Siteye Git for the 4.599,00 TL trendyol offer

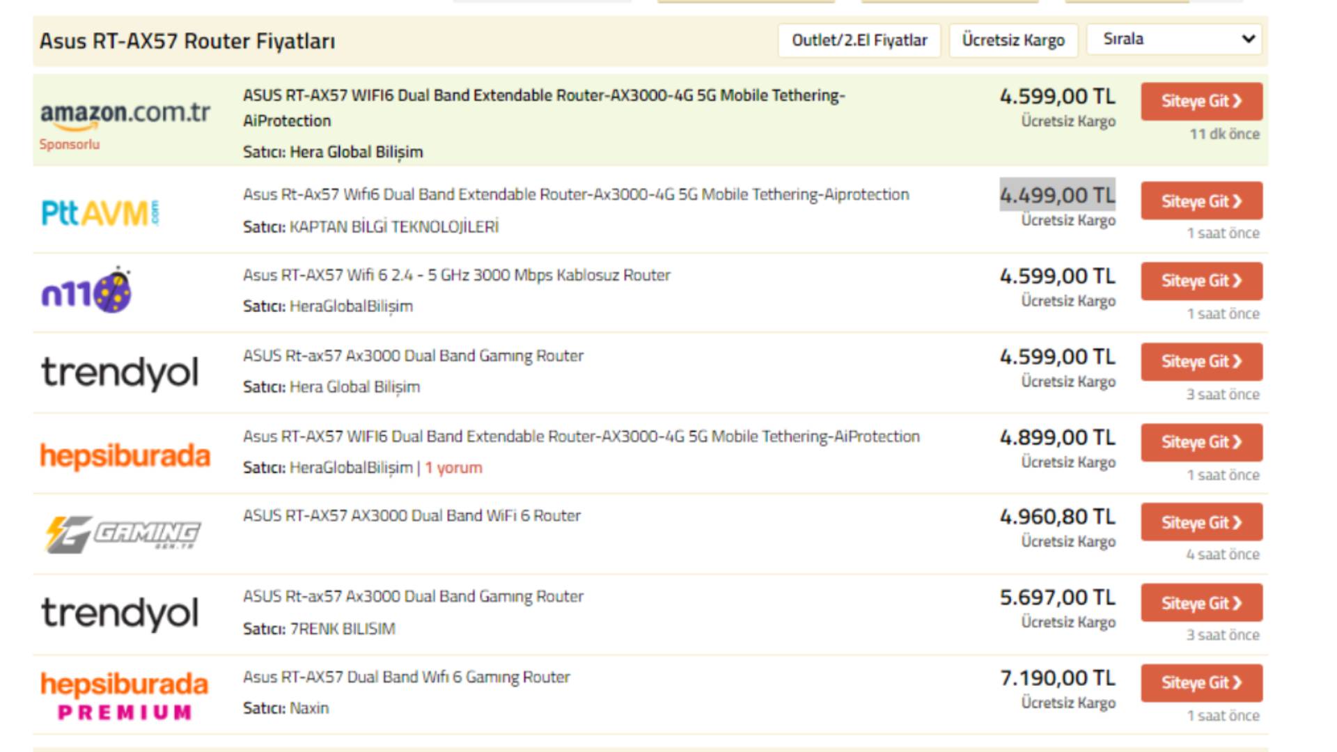[1201, 361]
